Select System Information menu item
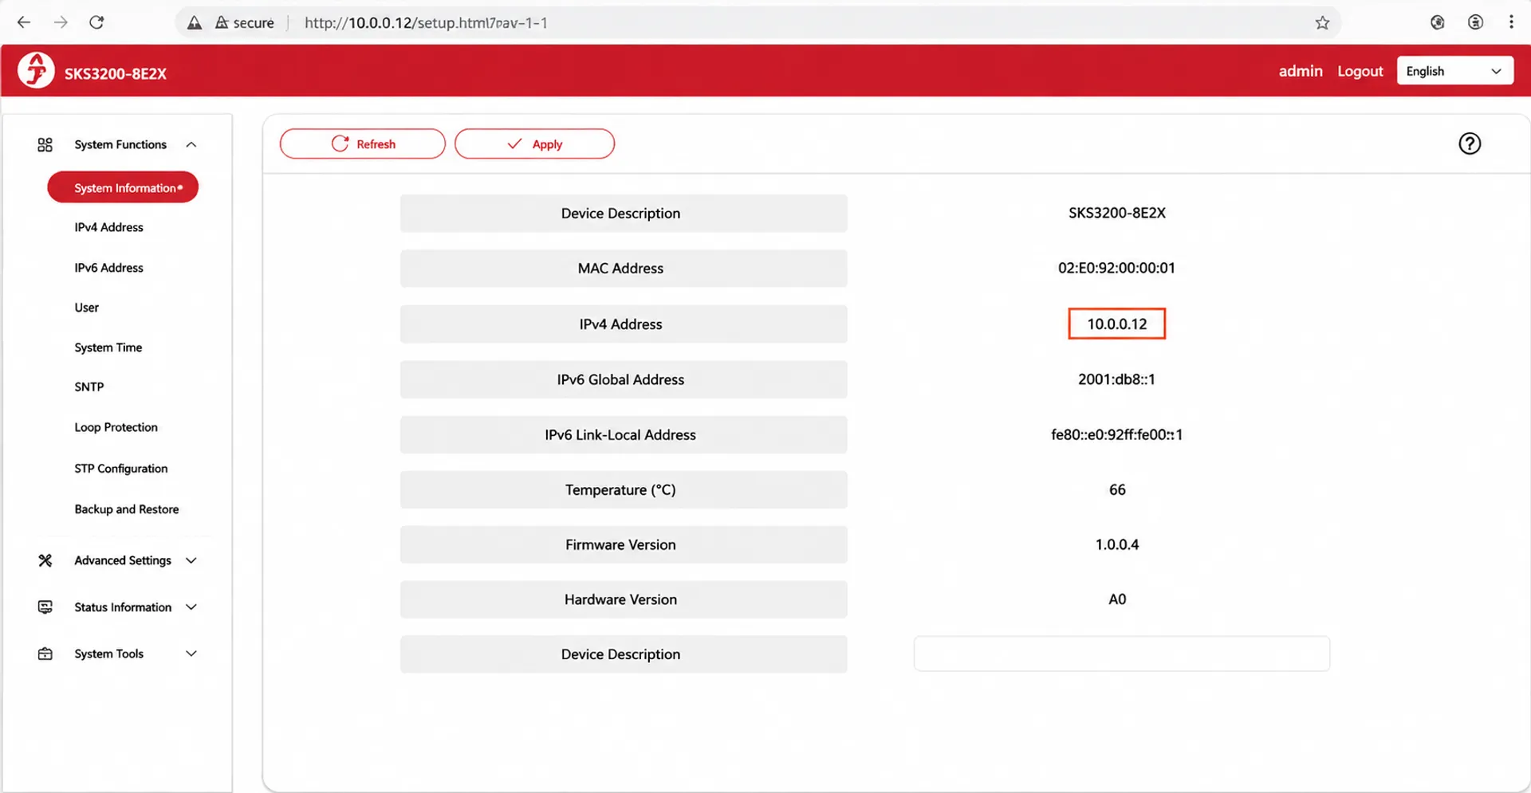Screen dimensions: 1531x793 click(123, 187)
